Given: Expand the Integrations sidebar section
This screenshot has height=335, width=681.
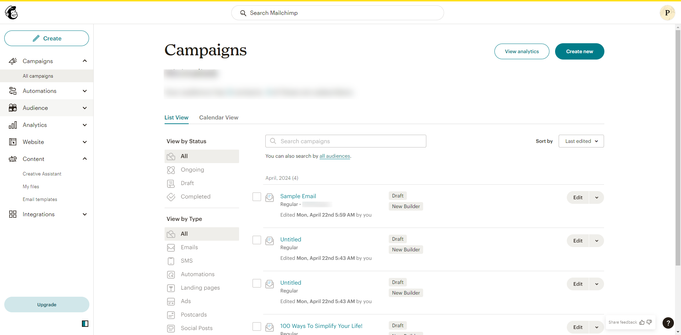Looking at the screenshot, I should click(x=85, y=214).
